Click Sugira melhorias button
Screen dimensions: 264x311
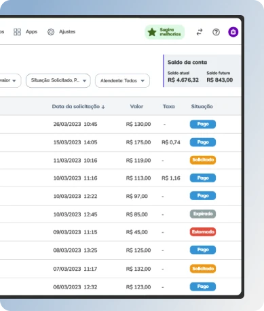coord(165,32)
